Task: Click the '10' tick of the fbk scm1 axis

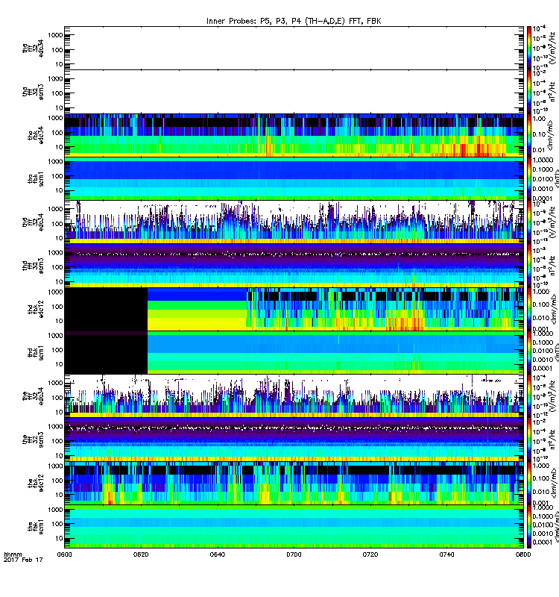Action: [59, 538]
